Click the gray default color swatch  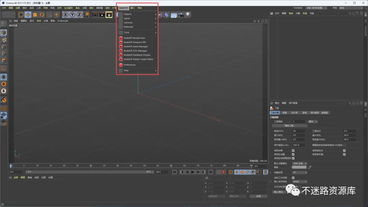(x=299, y=167)
